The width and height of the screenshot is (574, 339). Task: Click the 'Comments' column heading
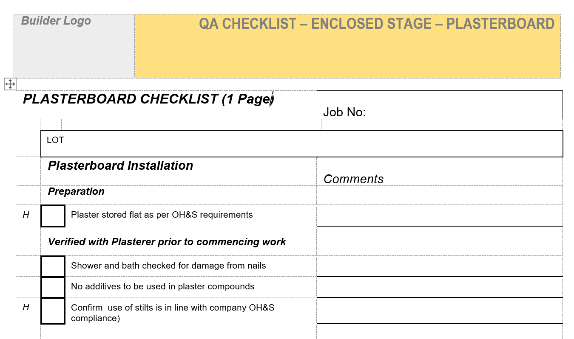[x=353, y=179]
